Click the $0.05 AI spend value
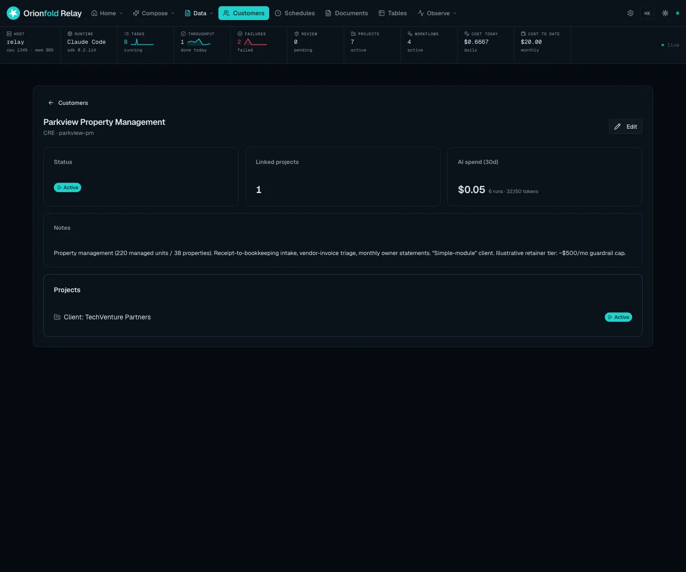 coord(472,190)
